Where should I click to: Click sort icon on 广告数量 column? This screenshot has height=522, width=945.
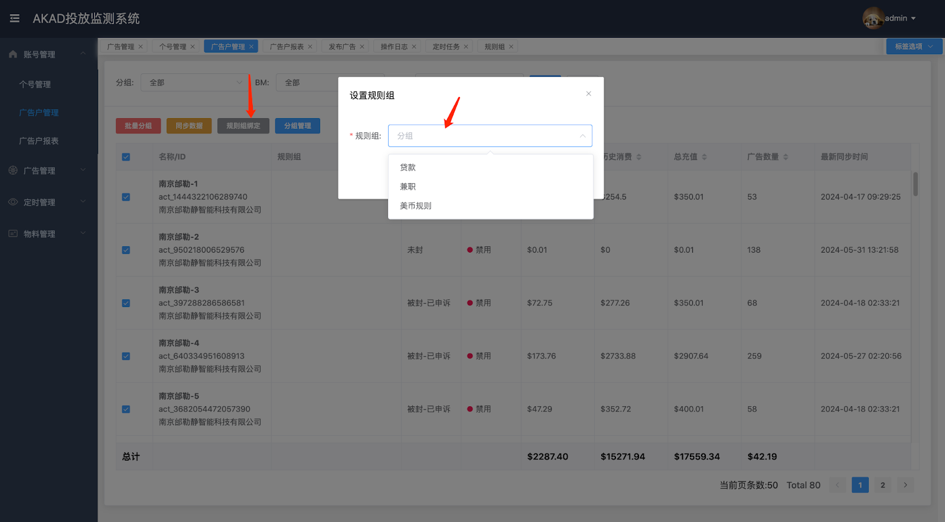tap(786, 157)
